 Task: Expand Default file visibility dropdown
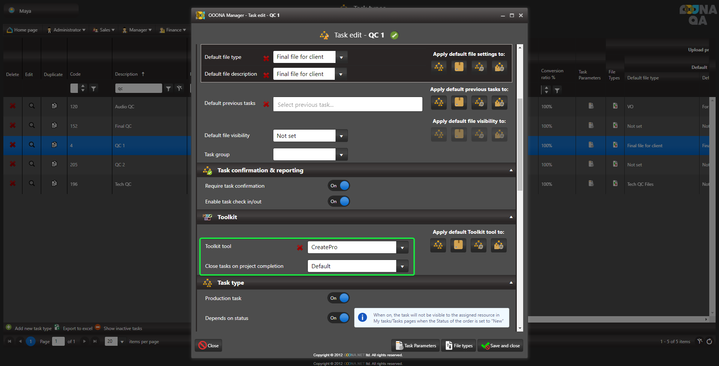coord(341,136)
